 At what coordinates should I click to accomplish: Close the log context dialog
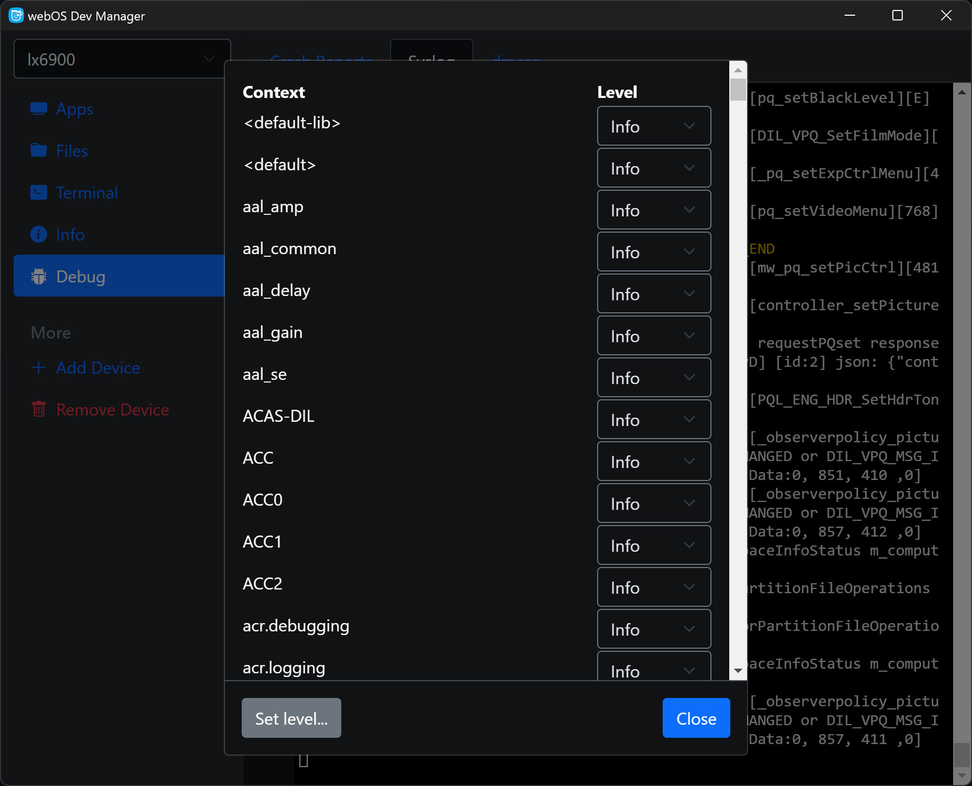(696, 718)
